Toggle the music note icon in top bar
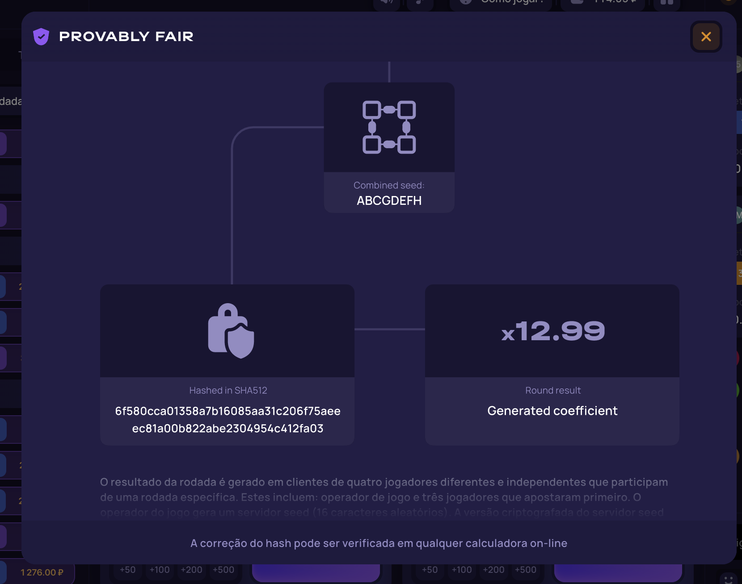The height and width of the screenshot is (584, 742). (420, 3)
